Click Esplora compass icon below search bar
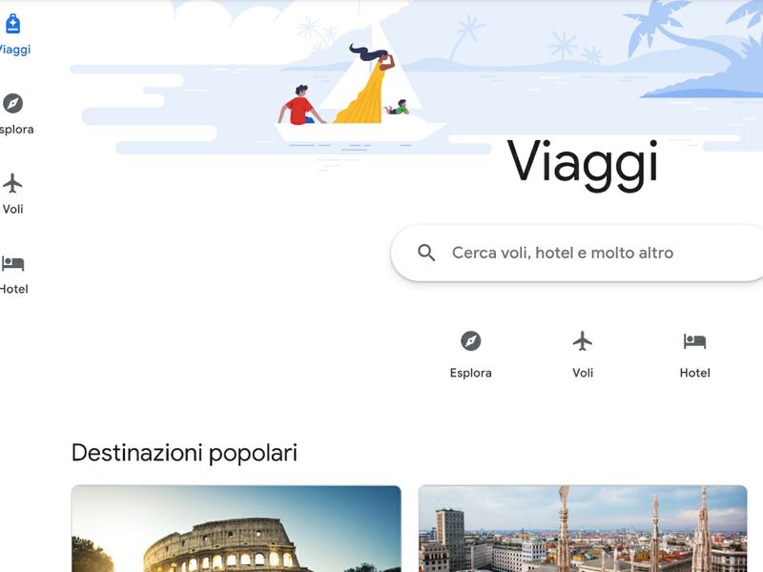This screenshot has height=572, width=763. tap(470, 341)
